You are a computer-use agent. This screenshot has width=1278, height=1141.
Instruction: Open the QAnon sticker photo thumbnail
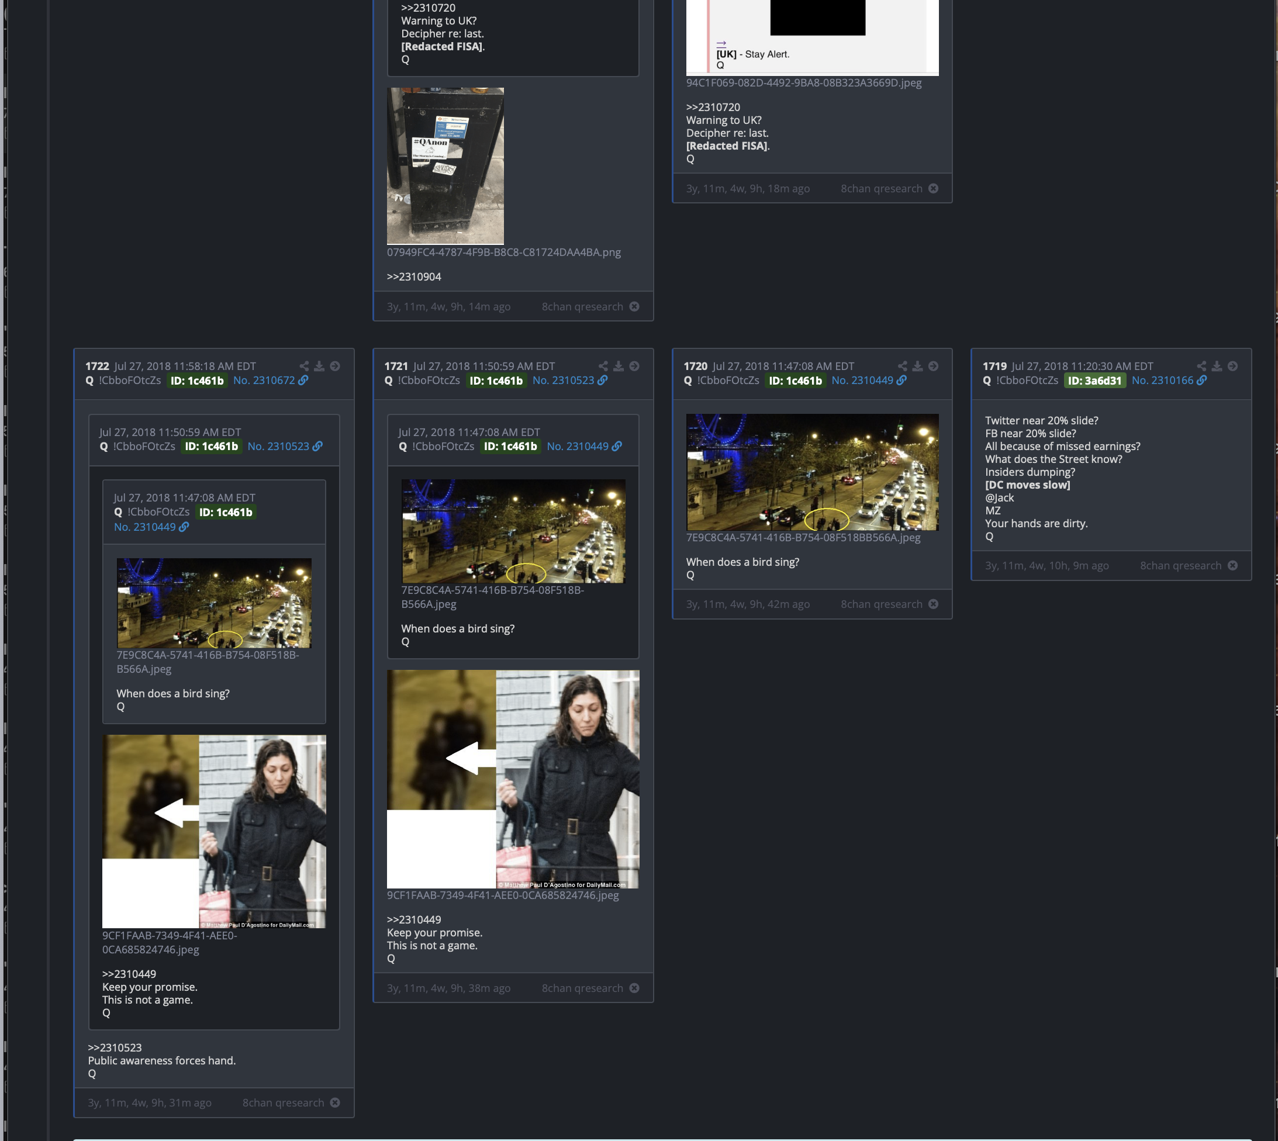point(445,166)
